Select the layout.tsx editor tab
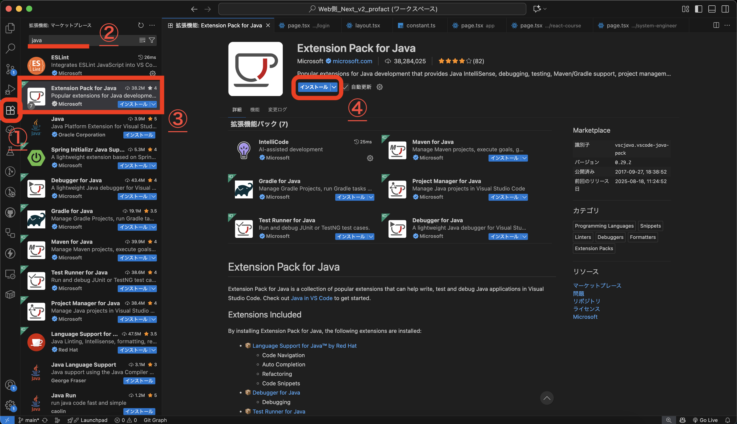Screen dimensions: 737x424 367,25
